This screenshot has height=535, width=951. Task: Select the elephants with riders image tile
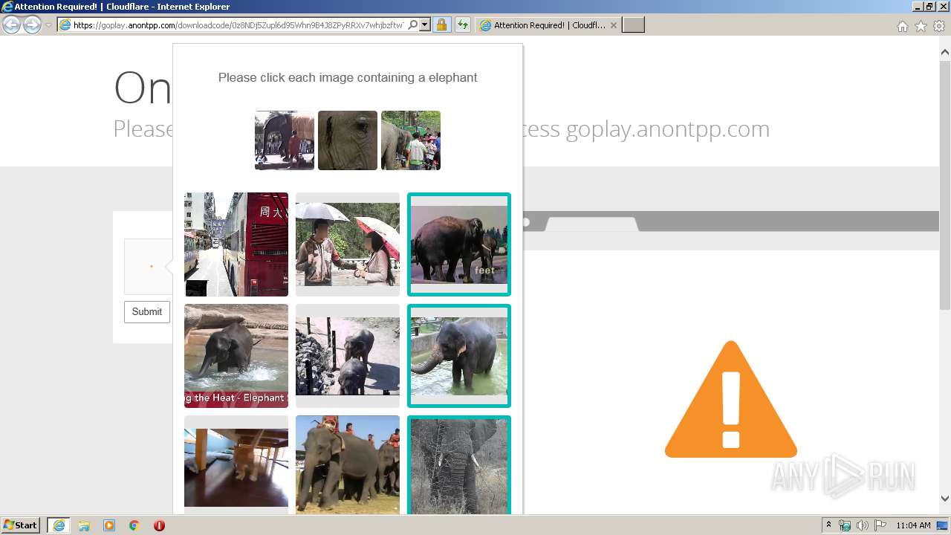click(348, 464)
